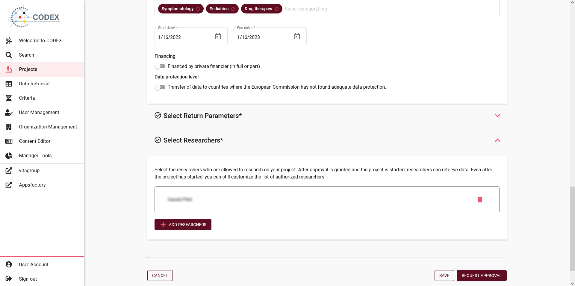Open the Start date calendar picker
Viewport: 575px width, 286px height.
click(x=218, y=37)
